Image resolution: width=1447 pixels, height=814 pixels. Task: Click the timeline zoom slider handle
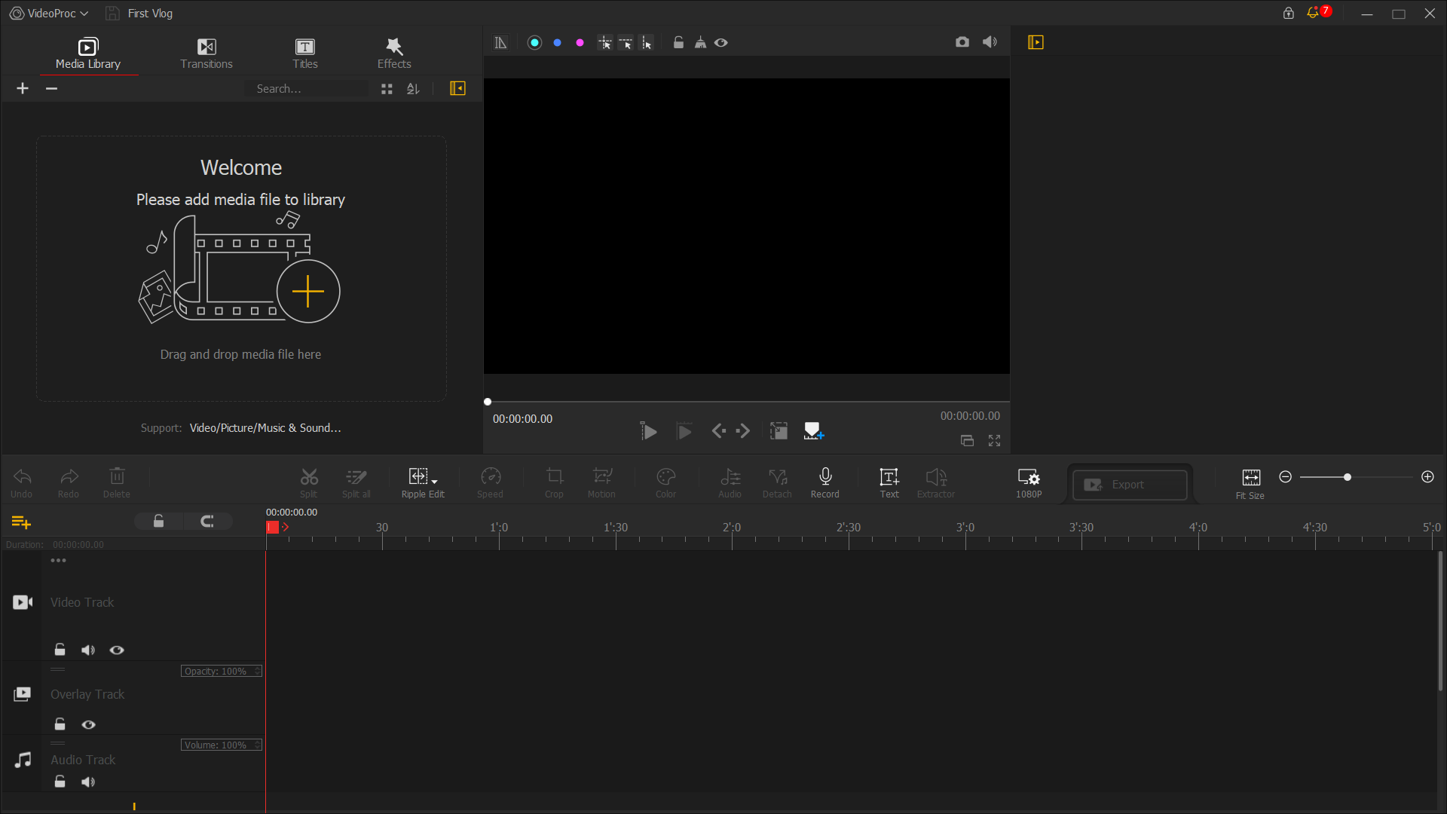point(1348,477)
